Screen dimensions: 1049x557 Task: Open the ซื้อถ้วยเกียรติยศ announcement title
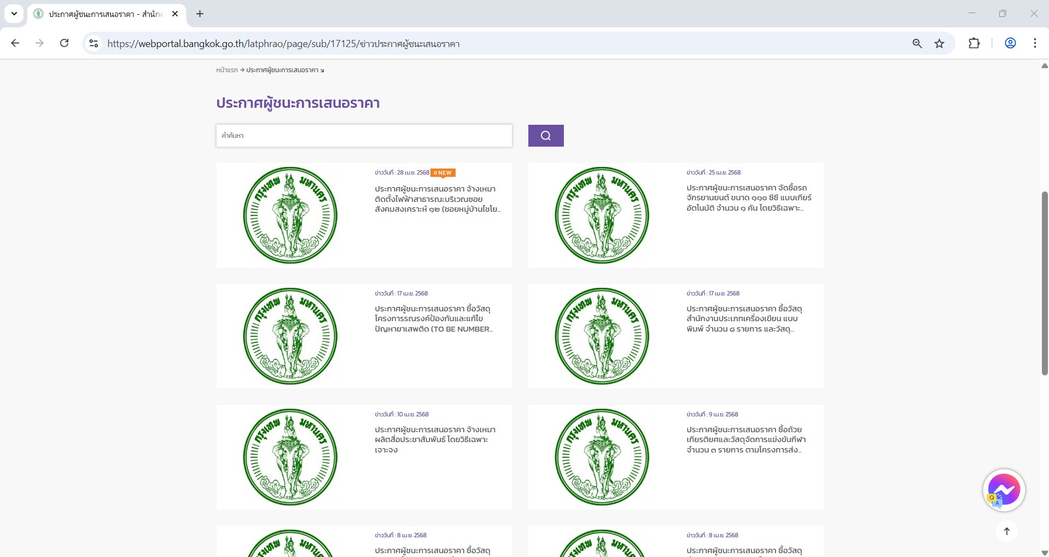coord(746,439)
